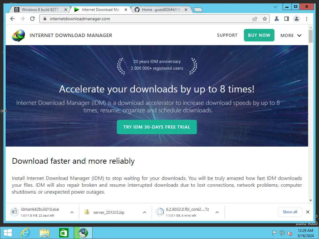The image size is (319, 239).
Task: Click TRY IDM 30-DAYS FREE TRIAL
Action: pos(157,127)
